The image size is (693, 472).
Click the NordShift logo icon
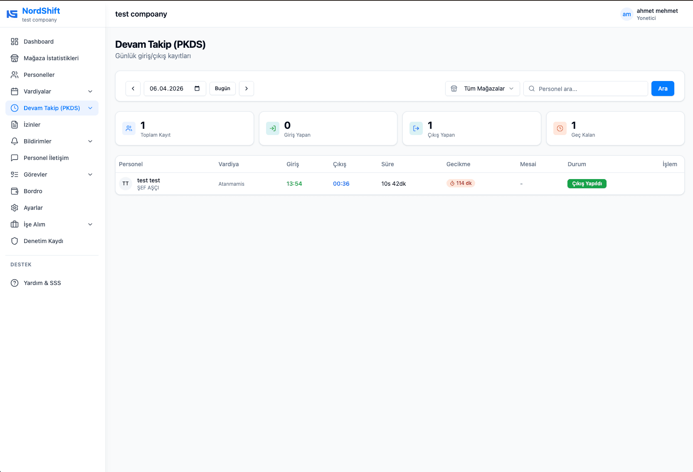pyautogui.click(x=12, y=14)
